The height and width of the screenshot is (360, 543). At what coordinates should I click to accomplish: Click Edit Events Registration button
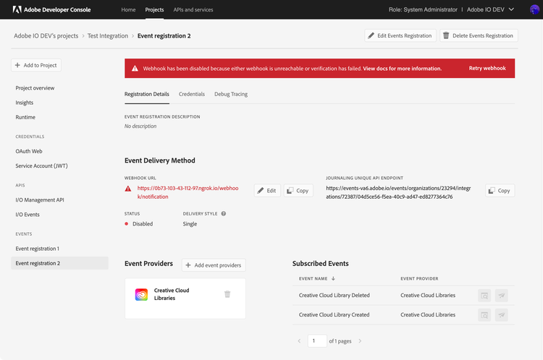tap(400, 35)
